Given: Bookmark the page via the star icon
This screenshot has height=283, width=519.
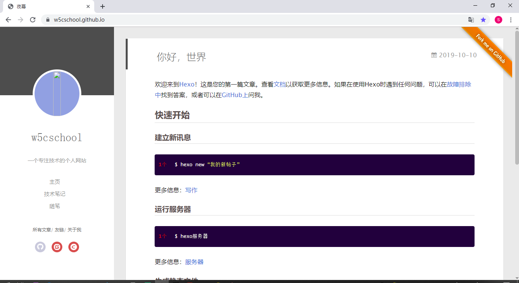Looking at the screenshot, I should [x=483, y=19].
